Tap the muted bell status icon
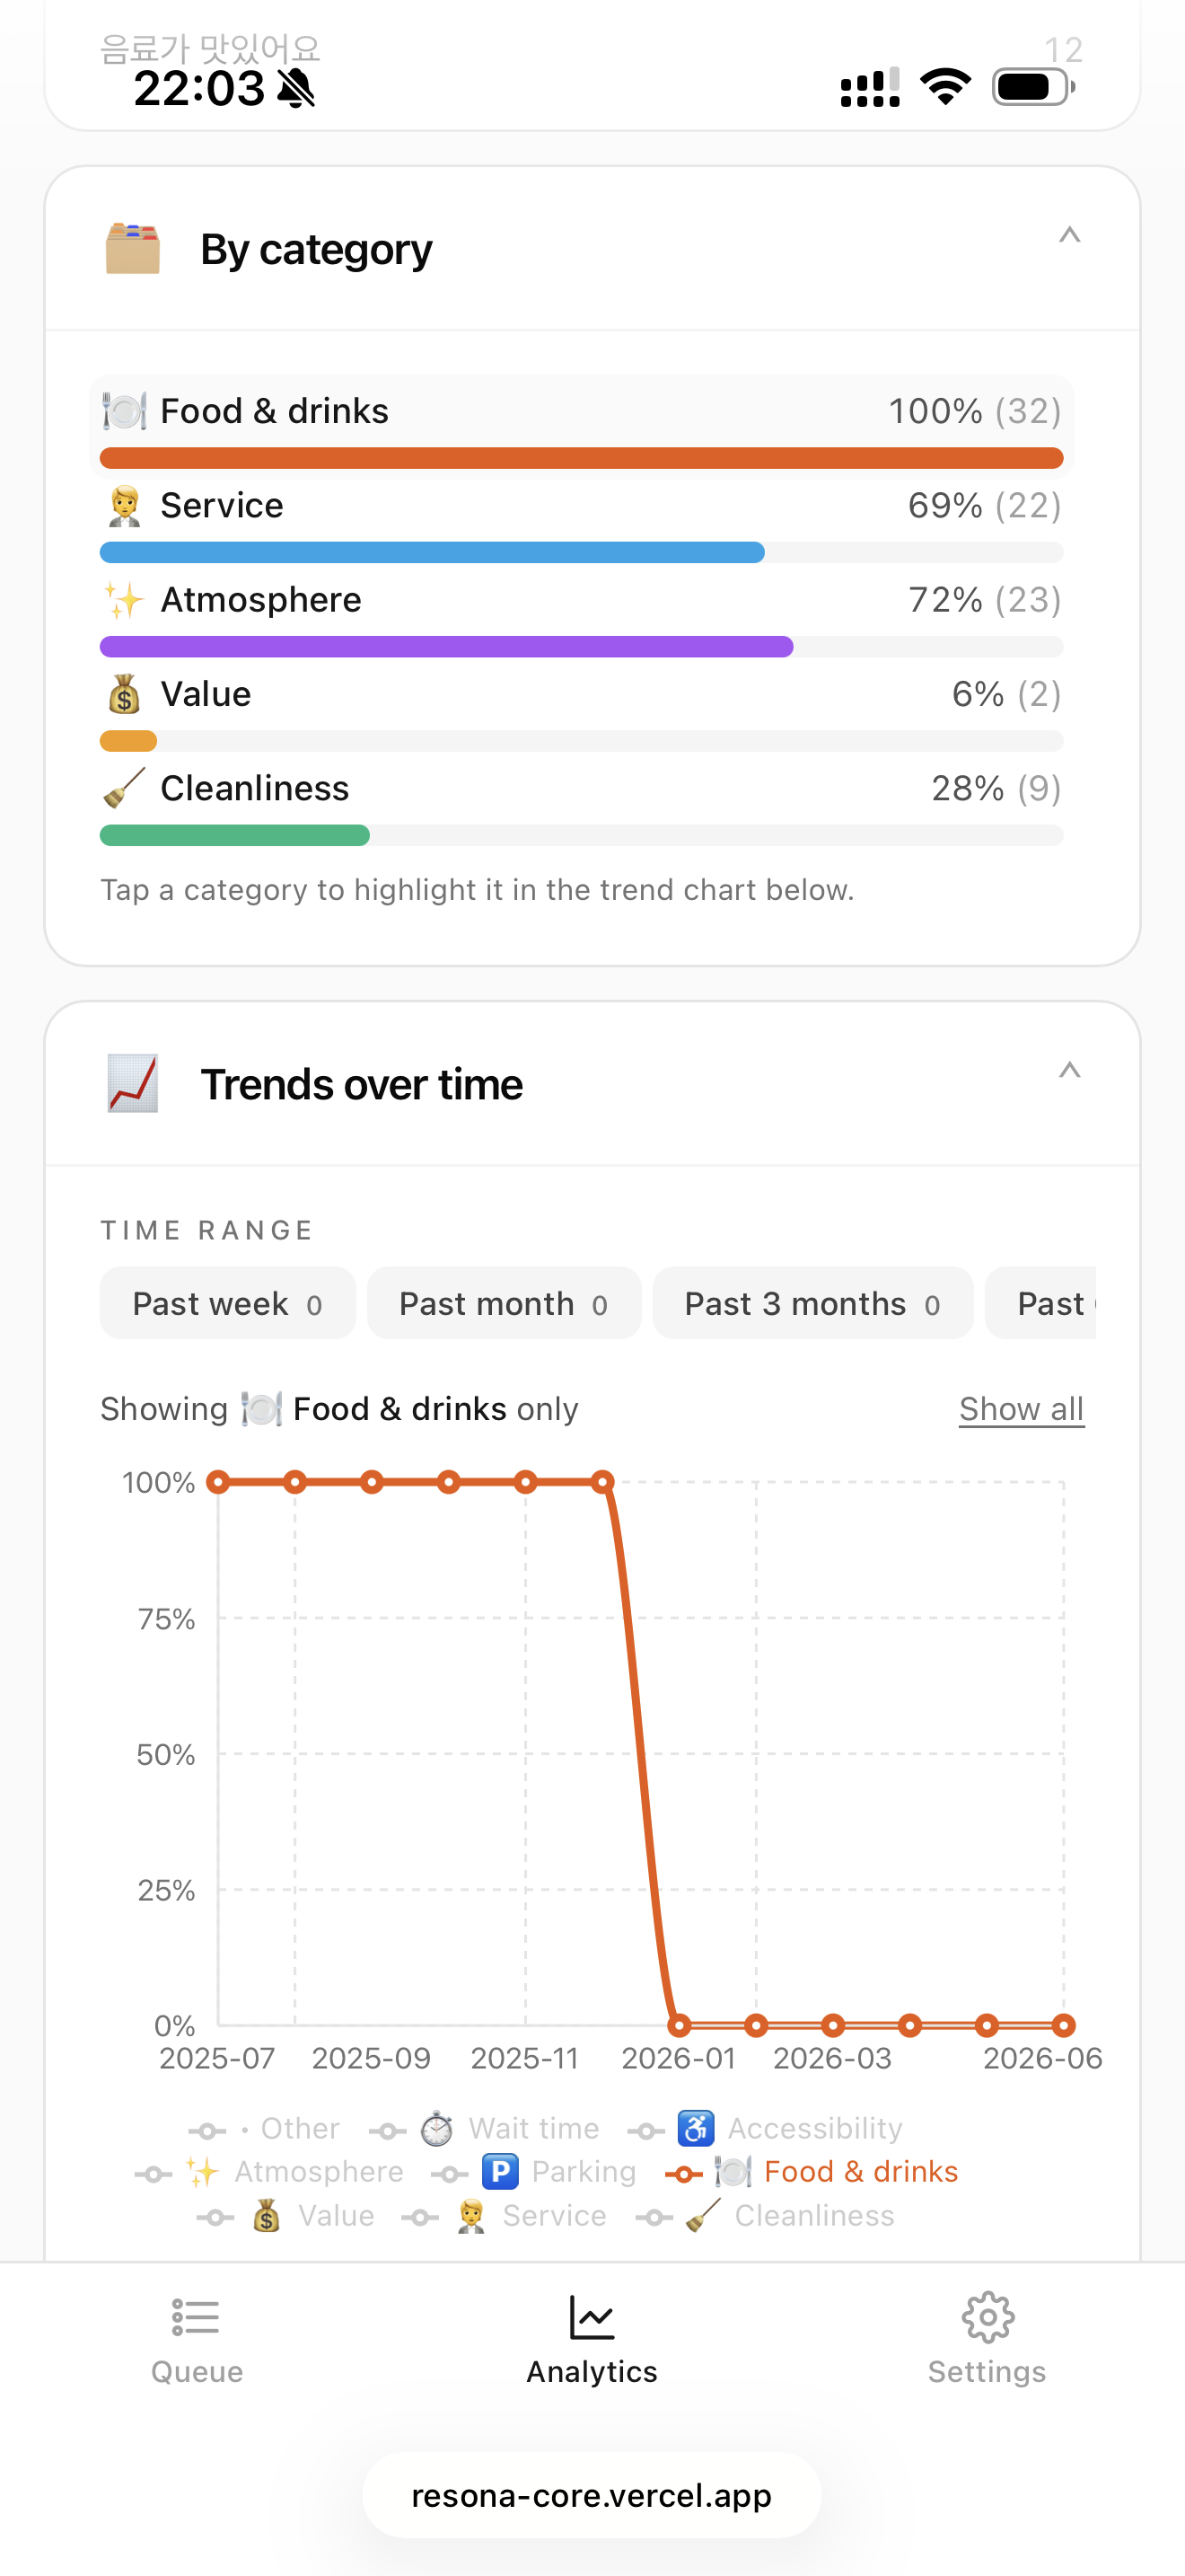The image size is (1185, 2576). coord(295,89)
